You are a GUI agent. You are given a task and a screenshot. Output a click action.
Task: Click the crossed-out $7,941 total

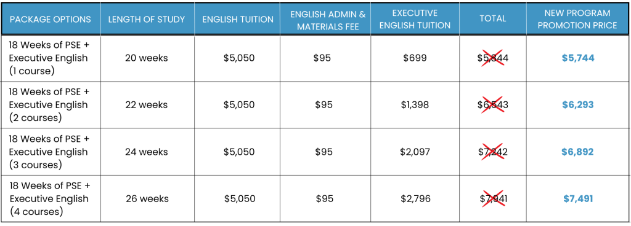coord(492,199)
